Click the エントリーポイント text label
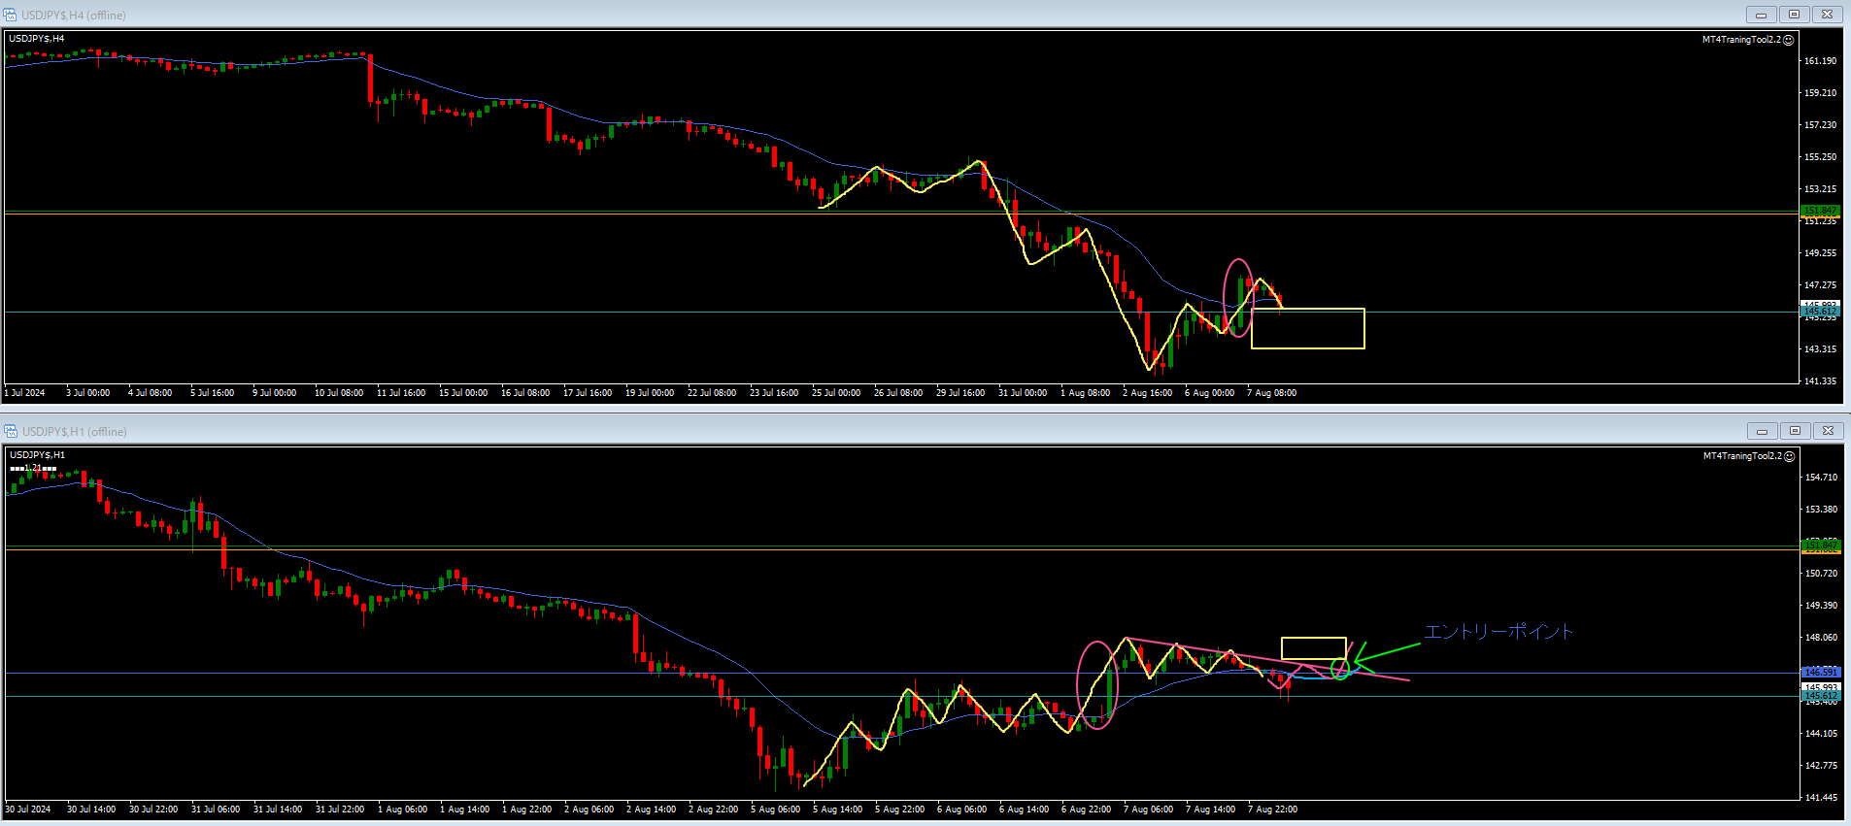The height and width of the screenshot is (826, 1851). (x=1498, y=632)
